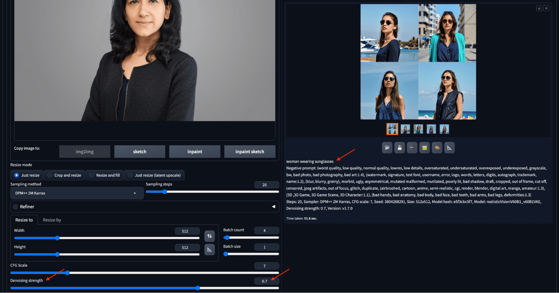Viewport: 559px width, 293px height.
Task: Download the gallery image with arrow icon
Action: [539, 8]
